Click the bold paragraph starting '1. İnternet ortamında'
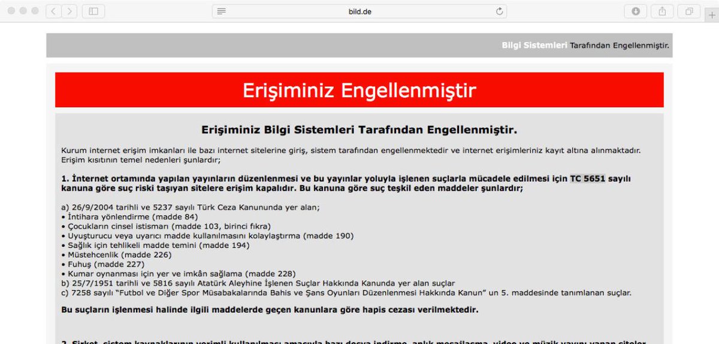This screenshot has width=719, height=344. click(x=346, y=183)
